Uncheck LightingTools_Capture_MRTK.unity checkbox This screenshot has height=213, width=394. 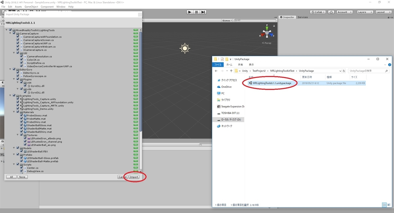pos(18,106)
